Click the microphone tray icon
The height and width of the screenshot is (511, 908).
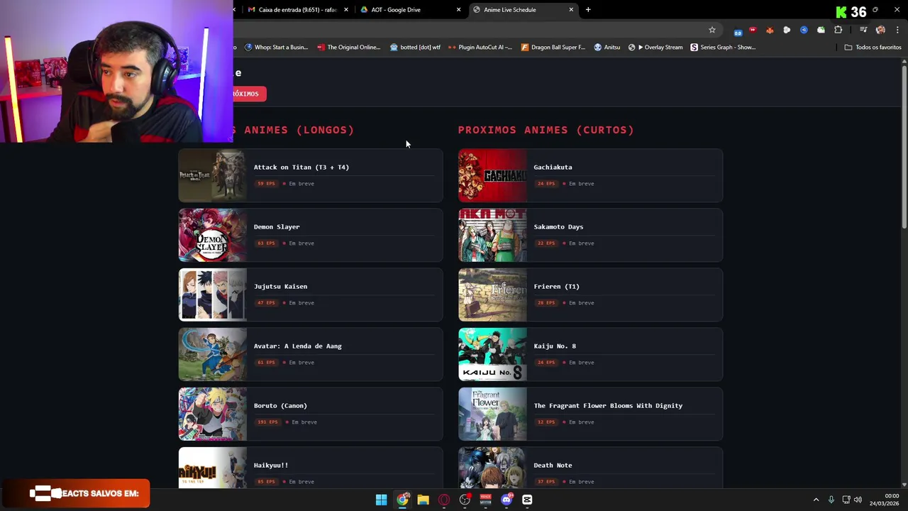tap(831, 500)
